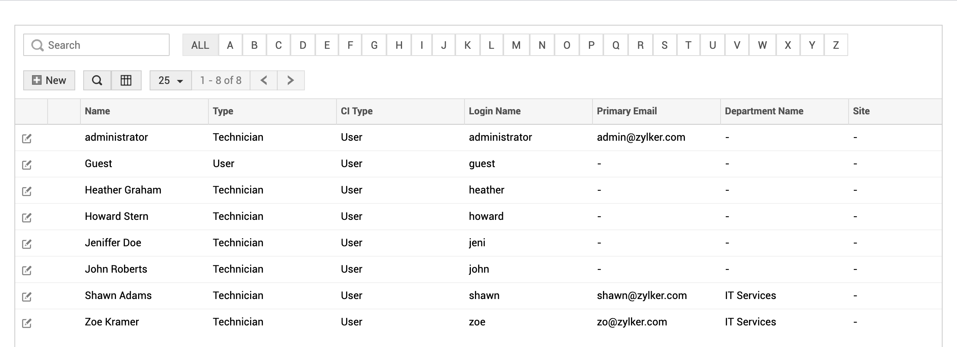Go to the next page arrow
Viewport: 957px width, 347px height.
click(x=291, y=80)
